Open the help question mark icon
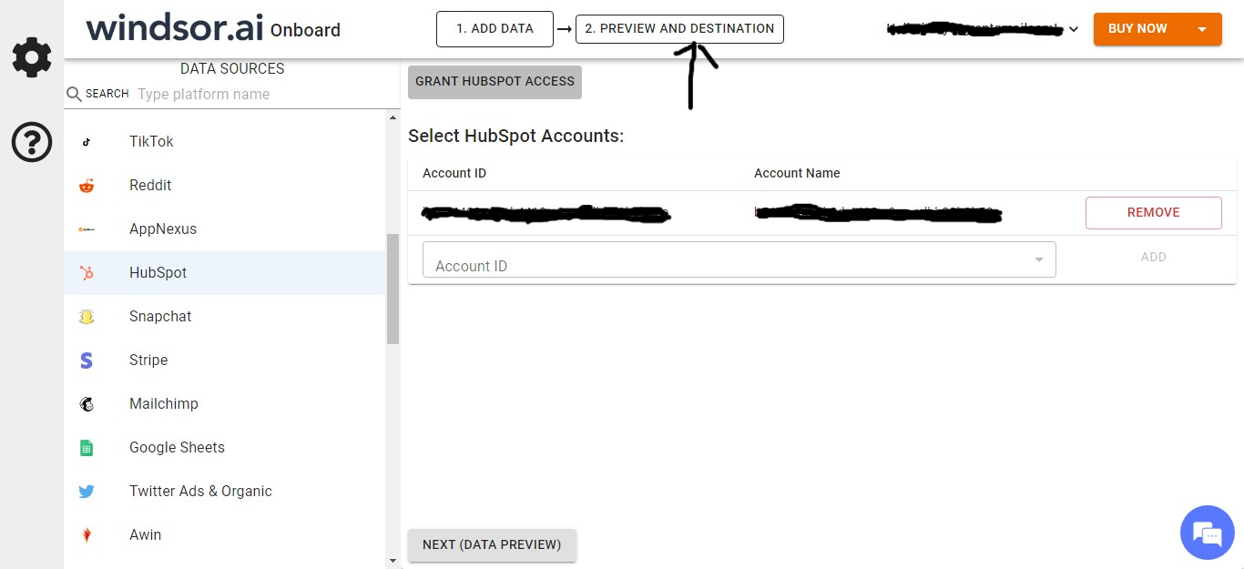This screenshot has height=569, width=1244. (x=32, y=143)
